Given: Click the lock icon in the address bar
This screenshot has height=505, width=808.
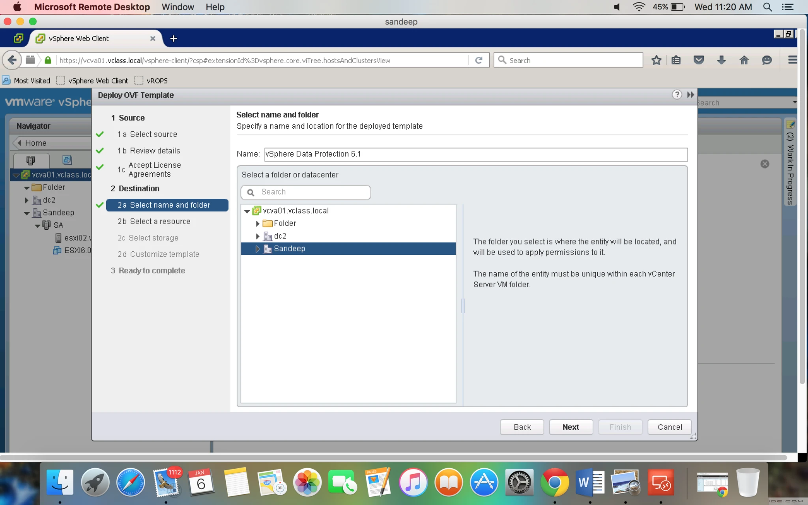Looking at the screenshot, I should (48, 60).
